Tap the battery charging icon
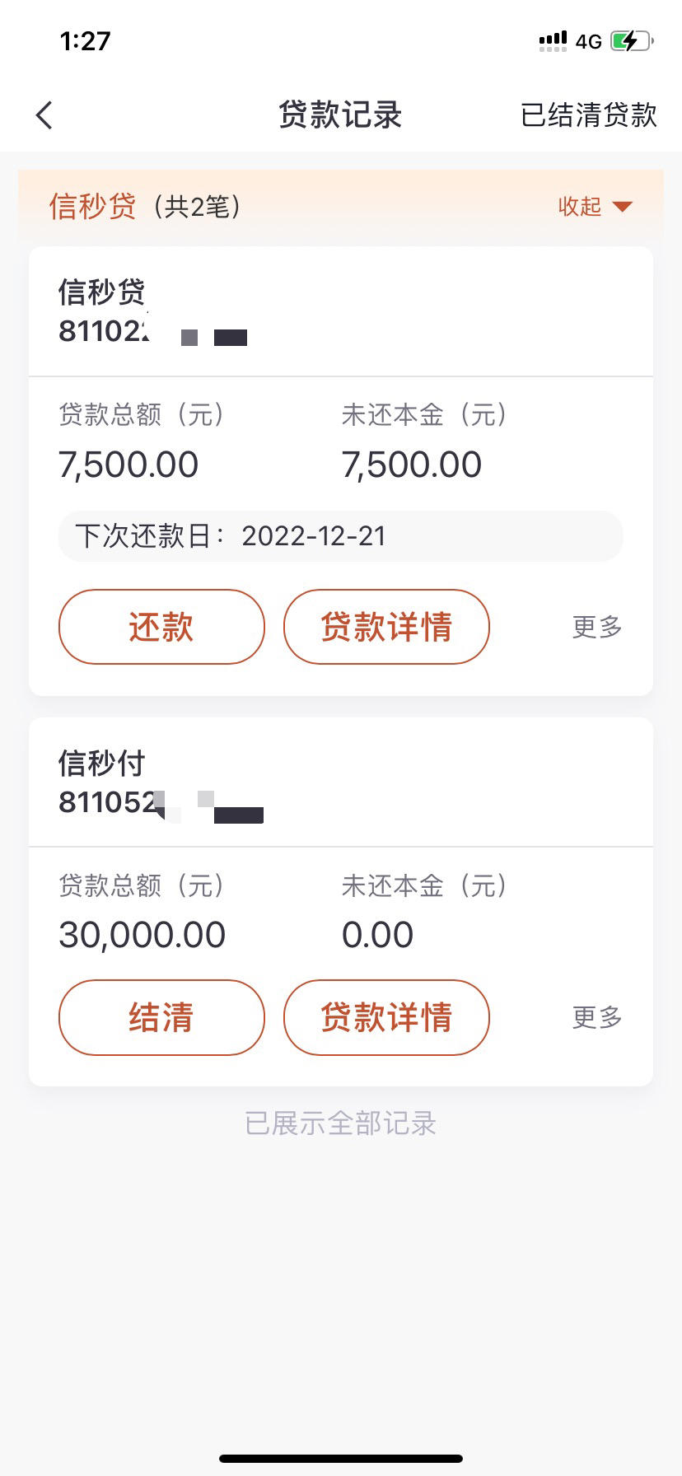The height and width of the screenshot is (1476, 682). (x=632, y=41)
